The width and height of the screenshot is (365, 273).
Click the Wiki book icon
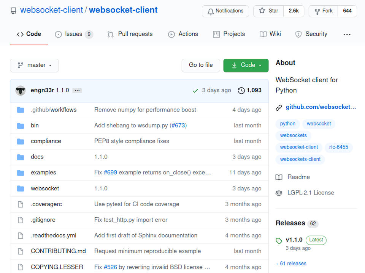click(263, 35)
